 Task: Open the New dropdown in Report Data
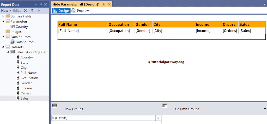coord(6,11)
